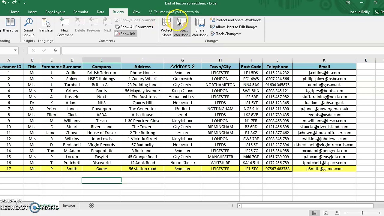Select cell with House of Fraser
Viewport: 384px width, 216px height.
(x=101, y=133)
